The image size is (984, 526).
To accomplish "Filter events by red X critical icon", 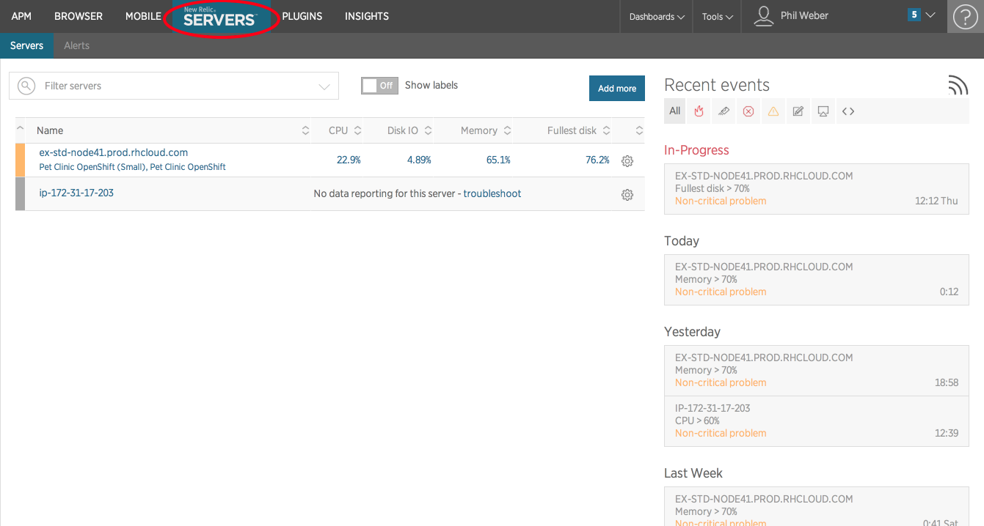I will (x=748, y=111).
